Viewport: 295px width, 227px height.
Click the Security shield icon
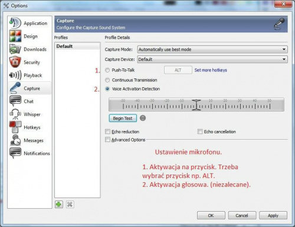15,62
